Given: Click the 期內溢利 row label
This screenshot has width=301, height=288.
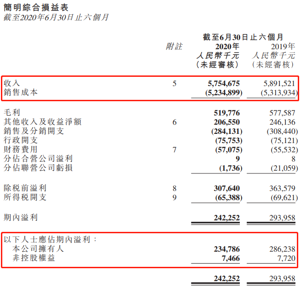Looking at the screenshot, I should tap(21, 218).
